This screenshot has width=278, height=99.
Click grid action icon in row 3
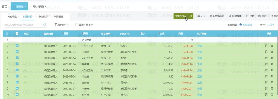pyautogui.click(x=272, y=52)
